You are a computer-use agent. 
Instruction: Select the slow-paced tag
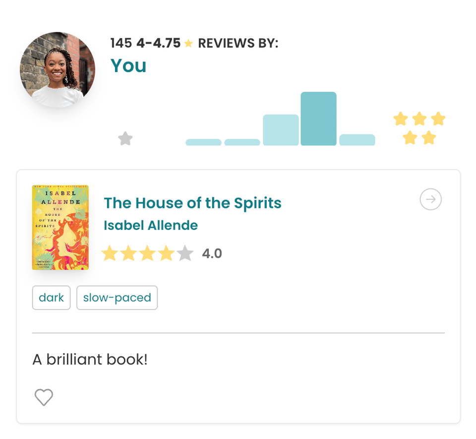coord(117,298)
